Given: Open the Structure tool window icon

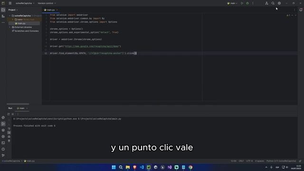Looking at the screenshot, I should point(3,16).
